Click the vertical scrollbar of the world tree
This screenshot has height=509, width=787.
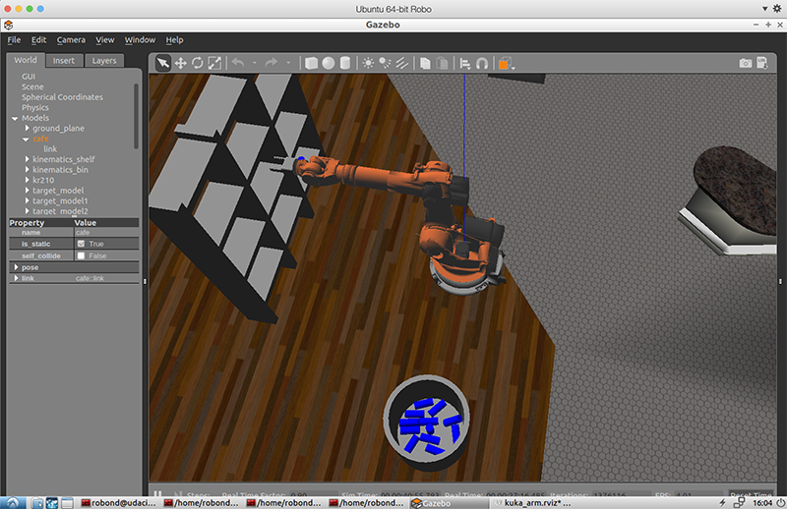point(136,116)
